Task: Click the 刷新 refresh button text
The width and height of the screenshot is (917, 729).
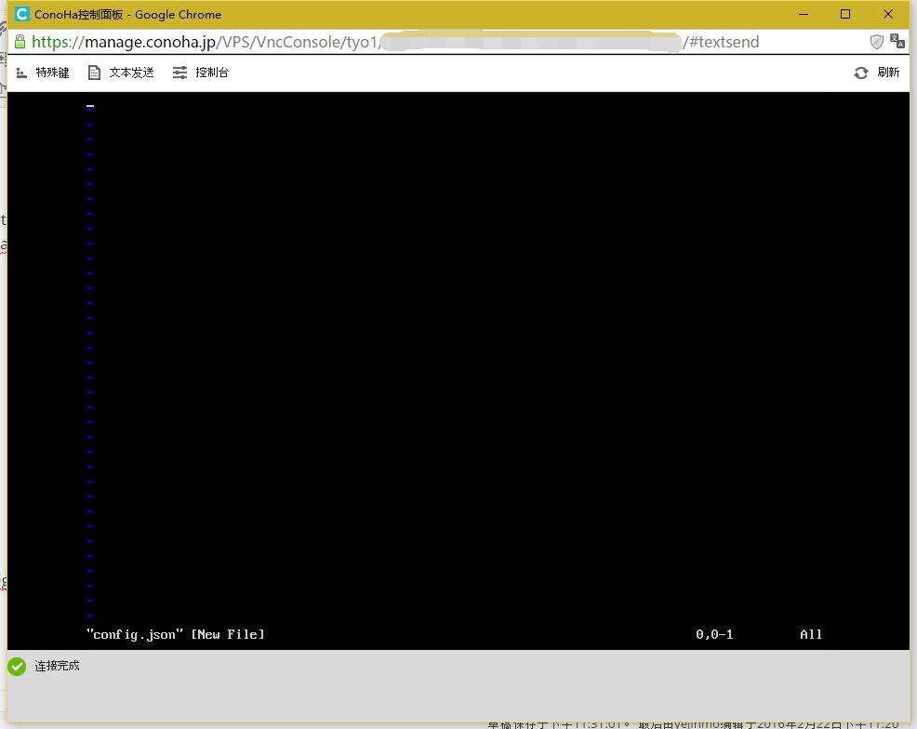Action: tap(888, 72)
